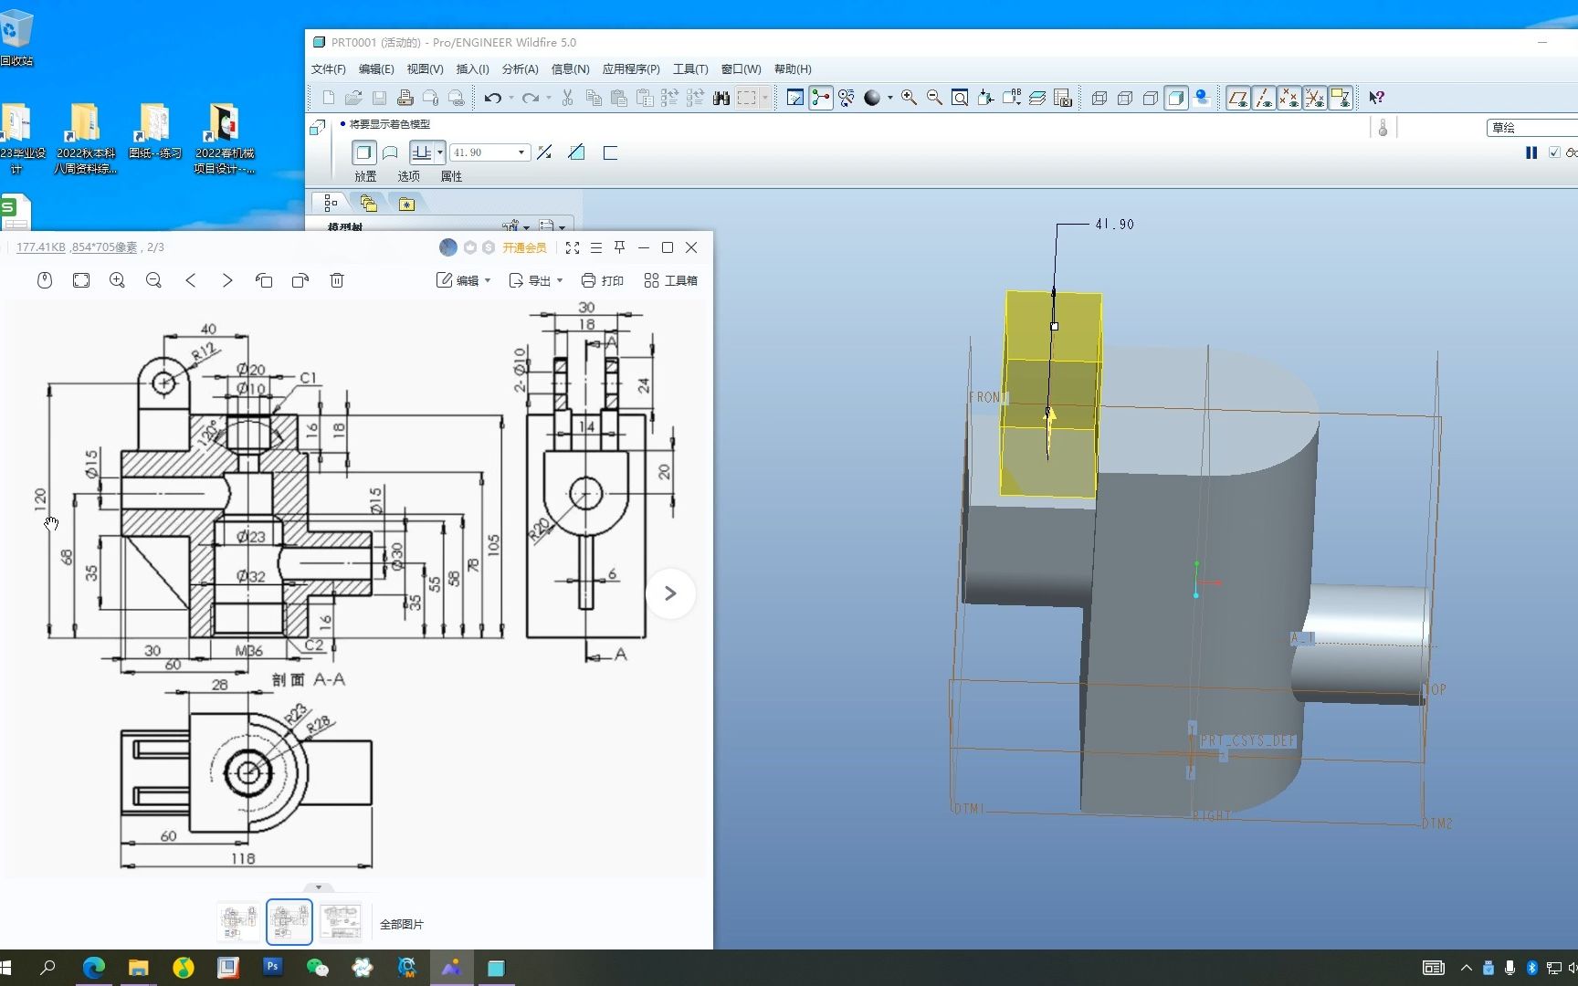Viewport: 1578px width, 986px height.
Task: Click the Paste icon
Action: (619, 98)
